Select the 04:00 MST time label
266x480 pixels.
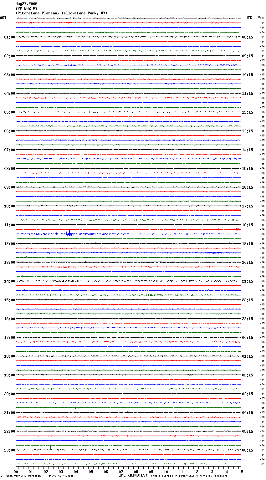[10, 94]
